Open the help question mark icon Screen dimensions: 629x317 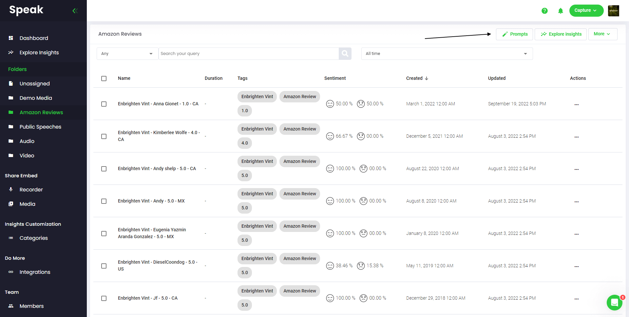pos(544,11)
